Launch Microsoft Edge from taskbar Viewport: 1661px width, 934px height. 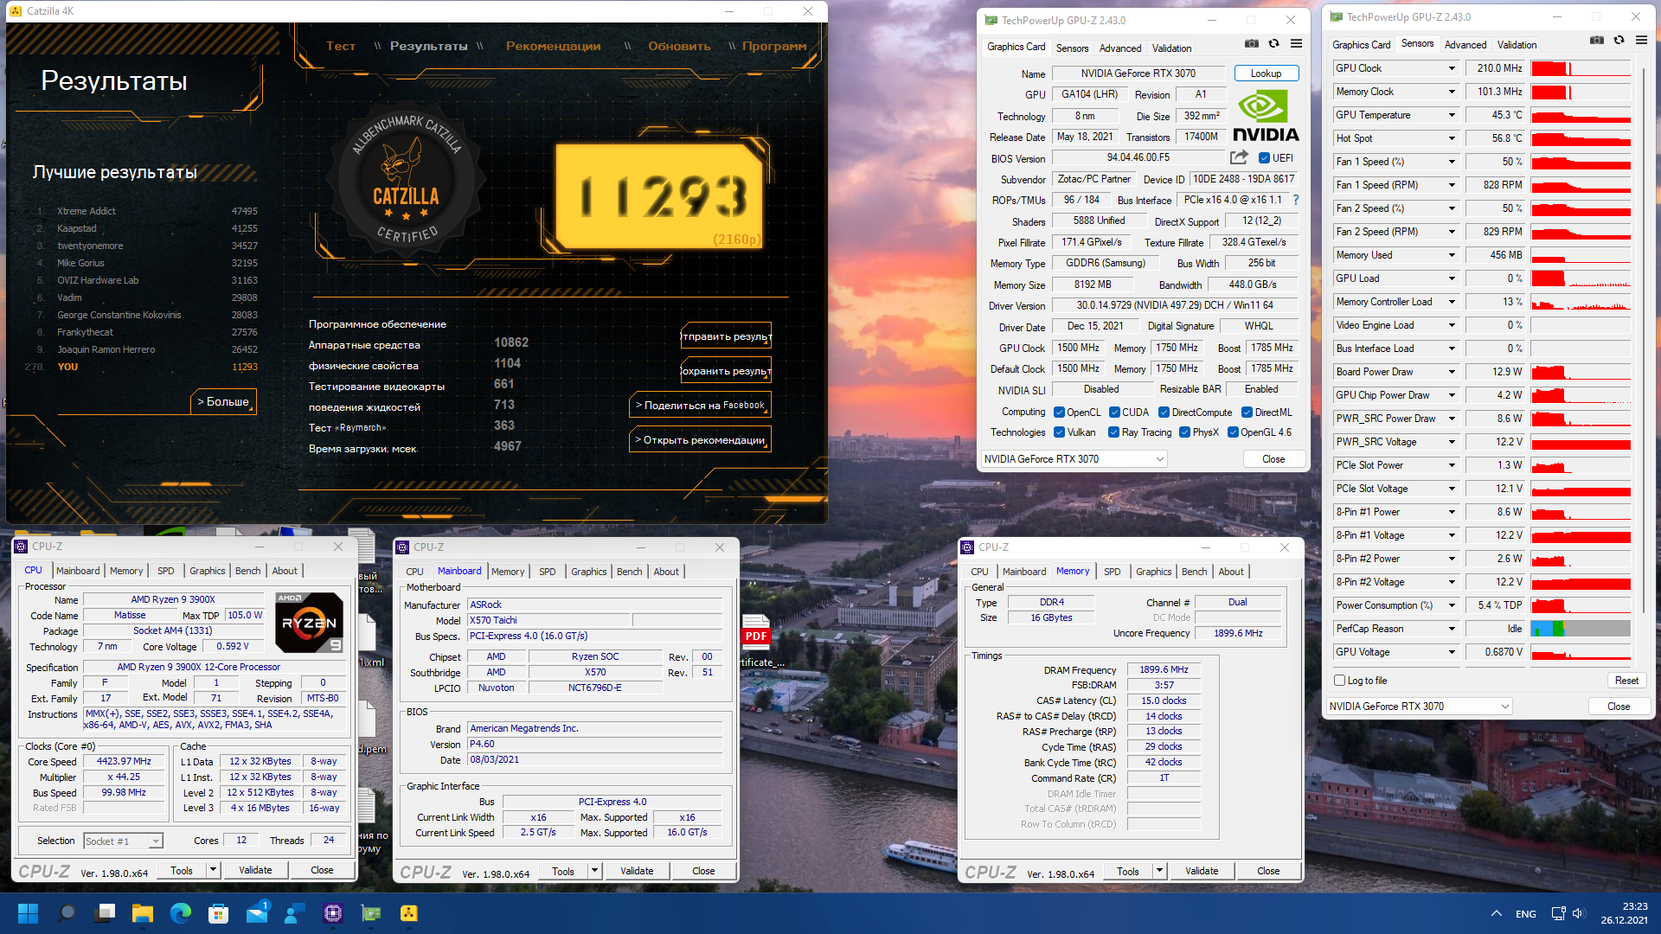pos(181,913)
